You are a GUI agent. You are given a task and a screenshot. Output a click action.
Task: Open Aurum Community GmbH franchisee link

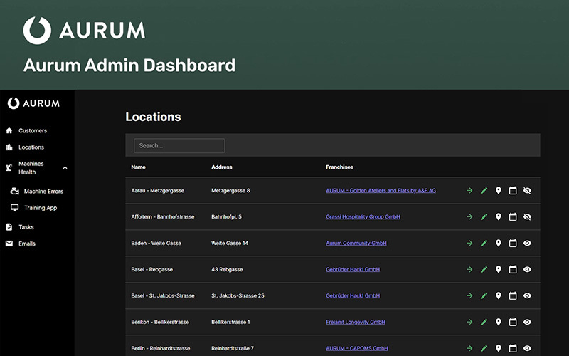356,243
